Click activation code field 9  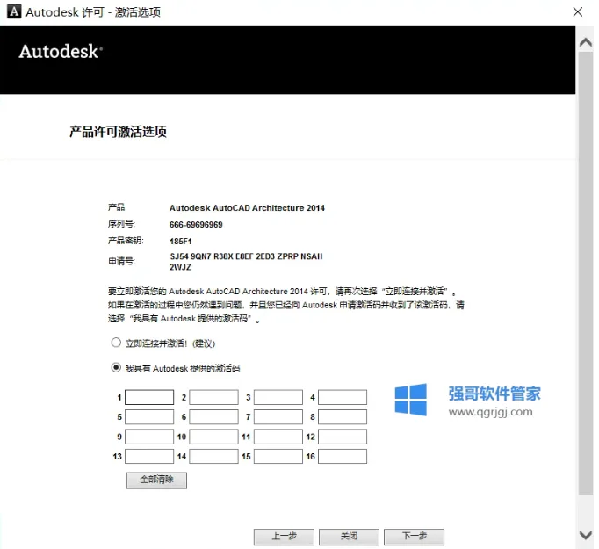[x=149, y=437]
